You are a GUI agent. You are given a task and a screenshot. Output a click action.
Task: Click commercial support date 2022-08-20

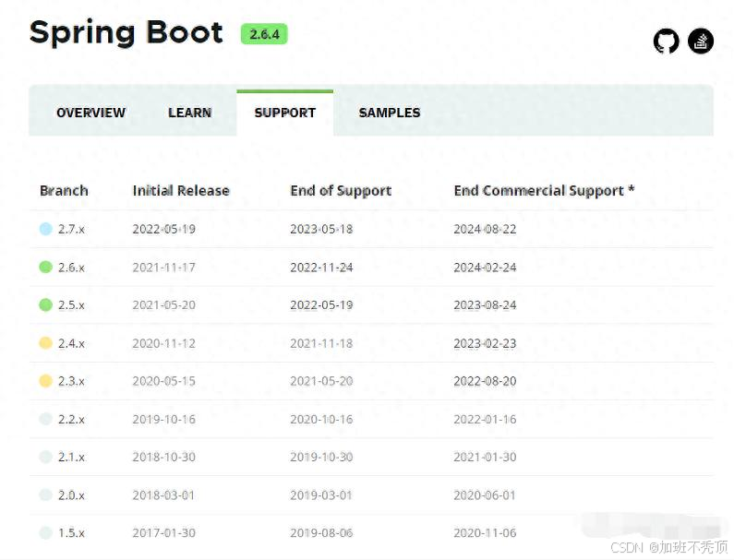485,381
